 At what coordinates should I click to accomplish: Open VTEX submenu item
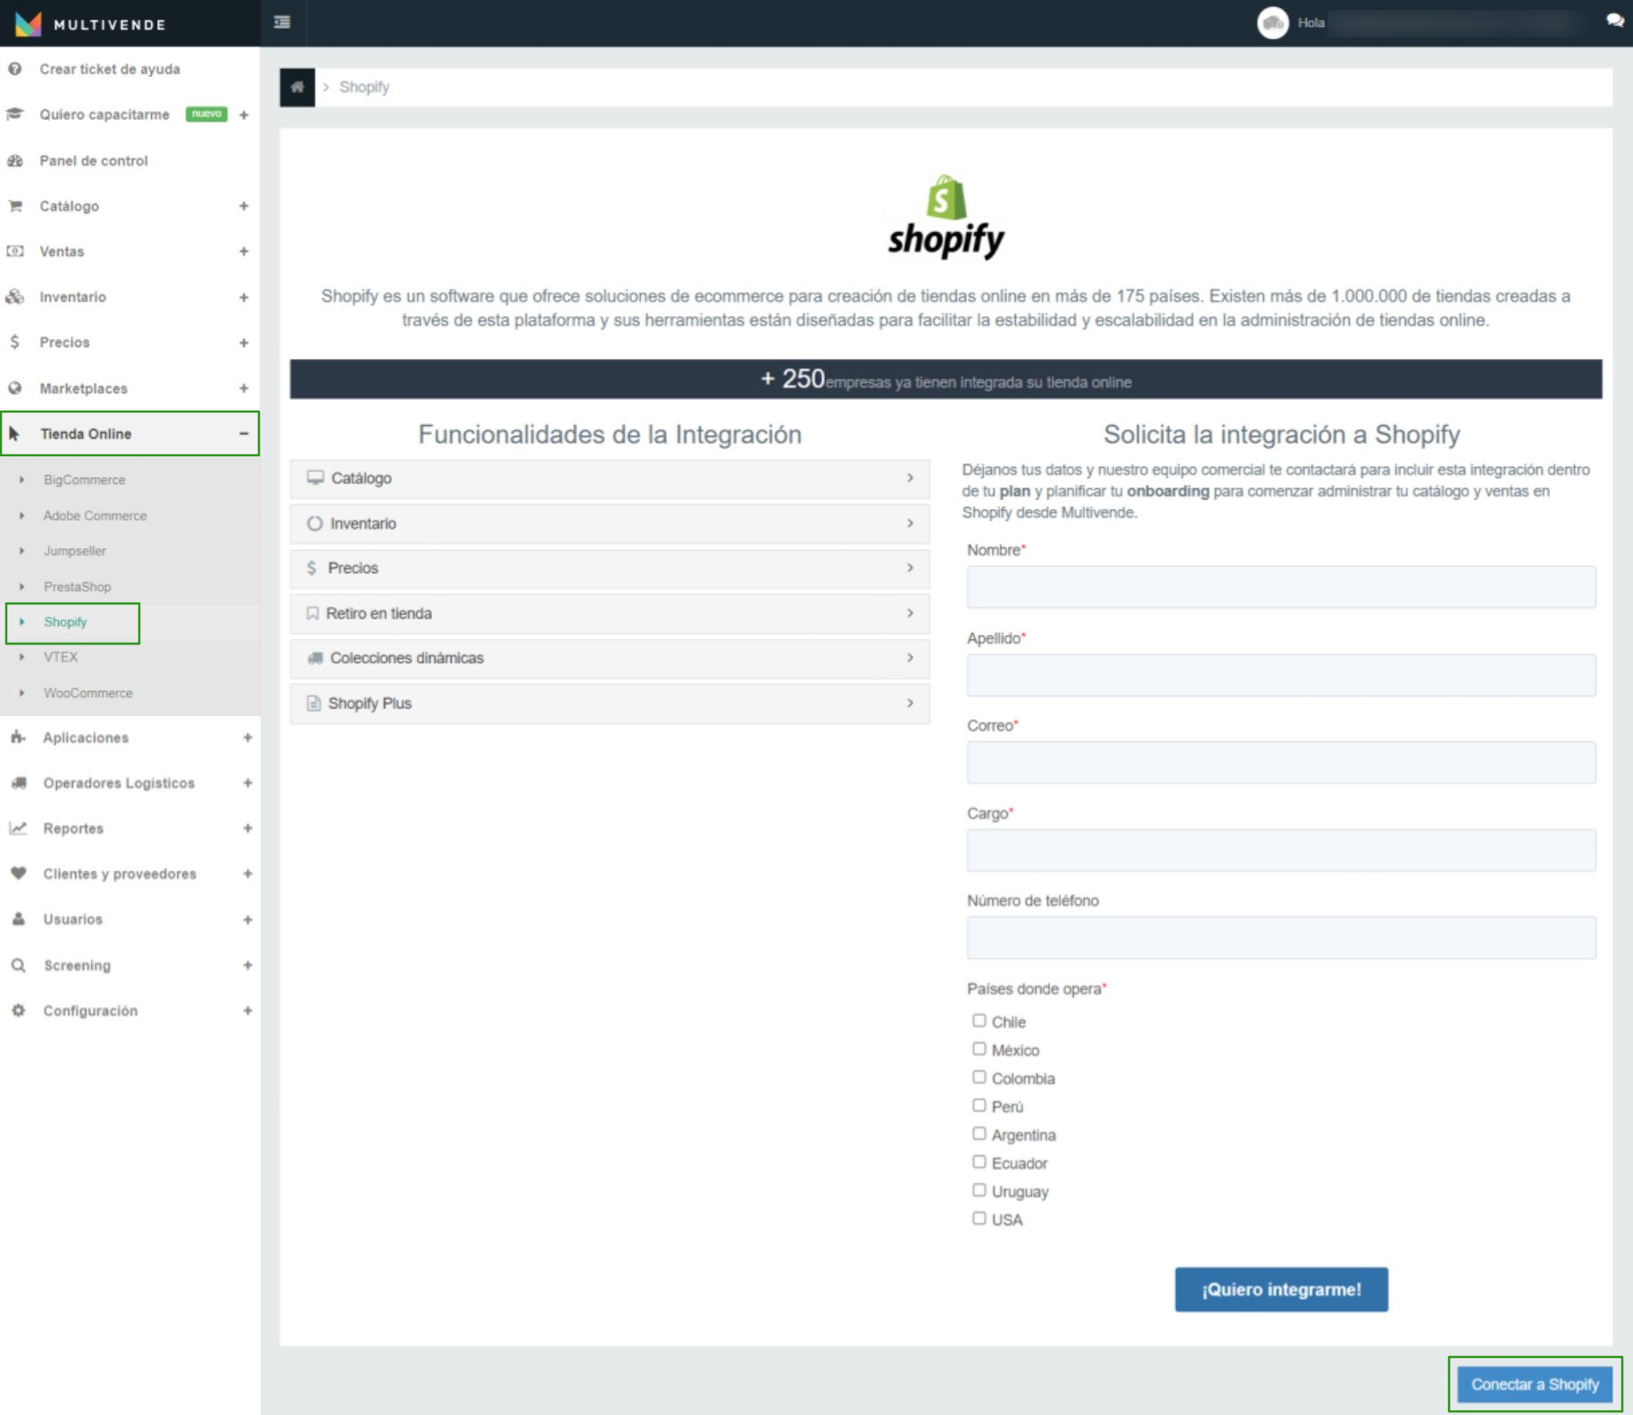(x=61, y=657)
